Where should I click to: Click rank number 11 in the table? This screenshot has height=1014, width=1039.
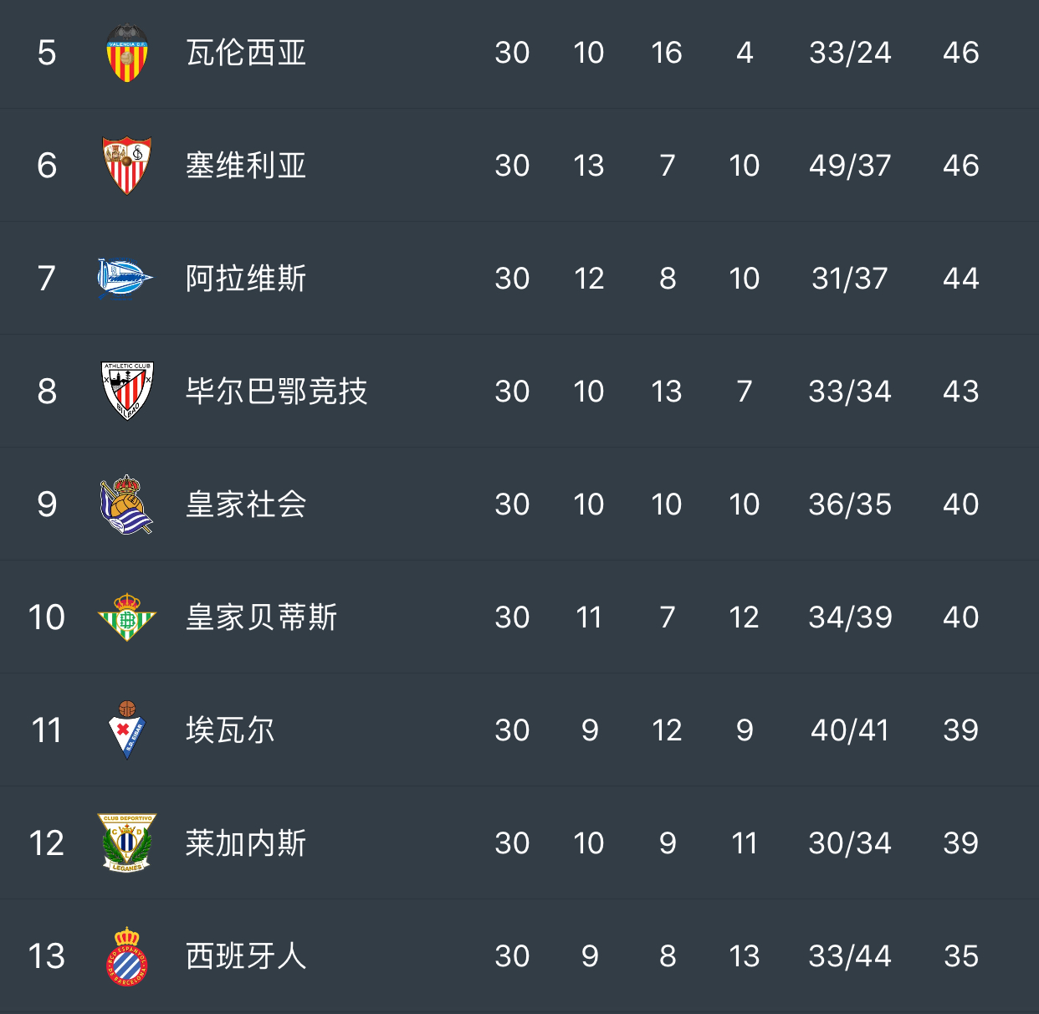click(x=47, y=730)
